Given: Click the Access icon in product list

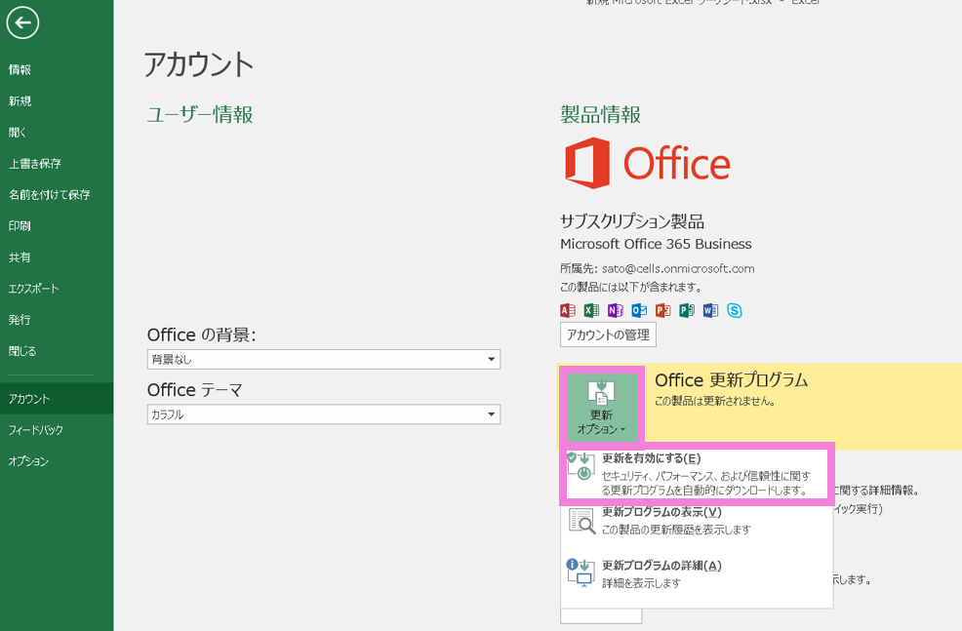Looking at the screenshot, I should click(x=568, y=311).
